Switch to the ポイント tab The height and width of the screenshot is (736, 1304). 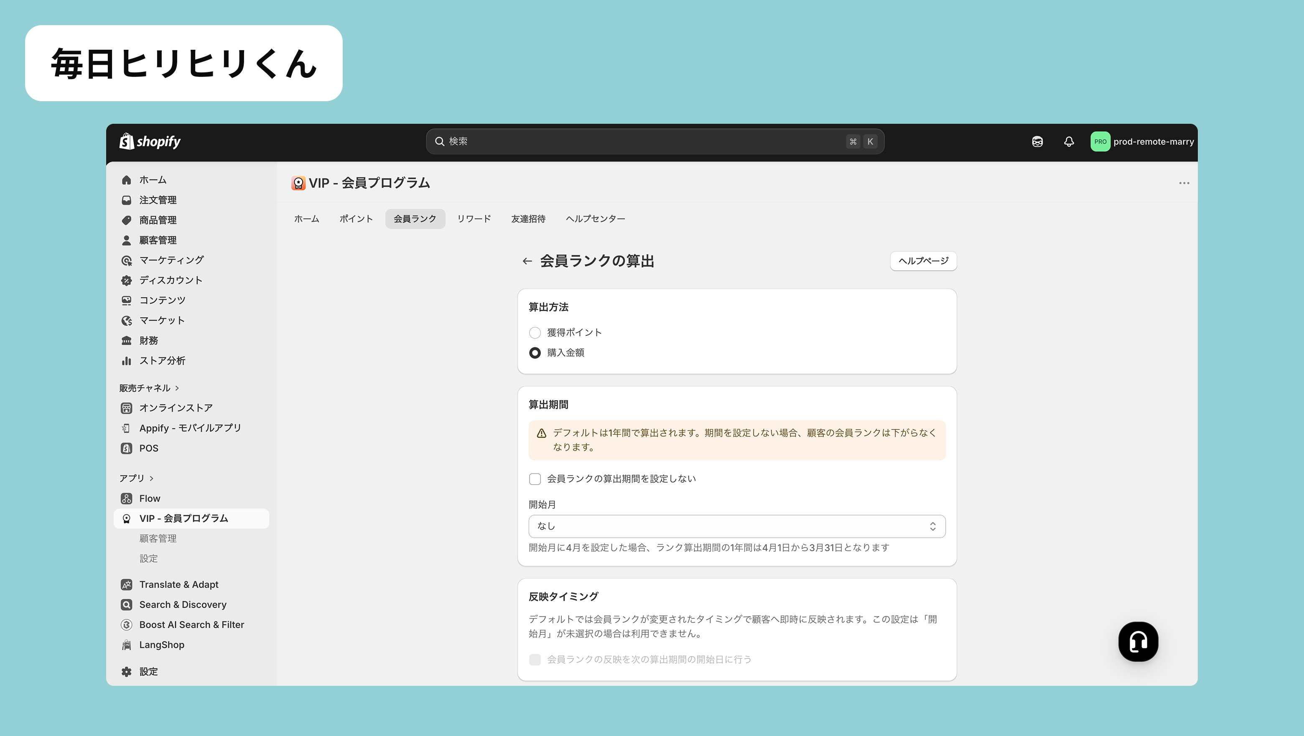[x=356, y=219]
